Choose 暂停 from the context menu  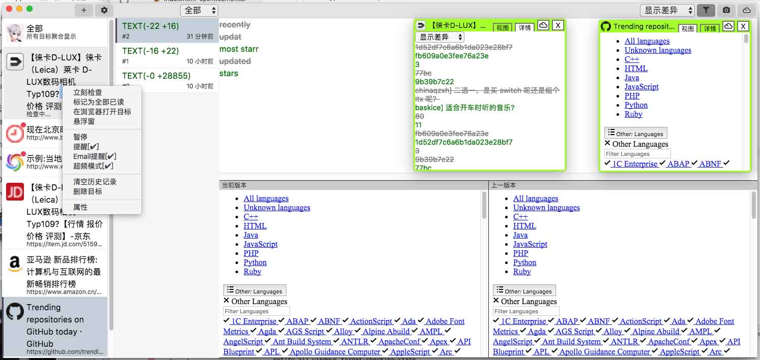pyautogui.click(x=80, y=137)
